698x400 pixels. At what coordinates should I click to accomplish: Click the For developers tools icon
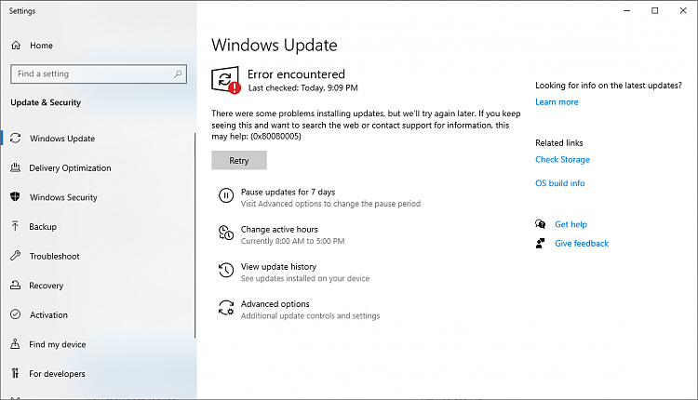pos(16,373)
